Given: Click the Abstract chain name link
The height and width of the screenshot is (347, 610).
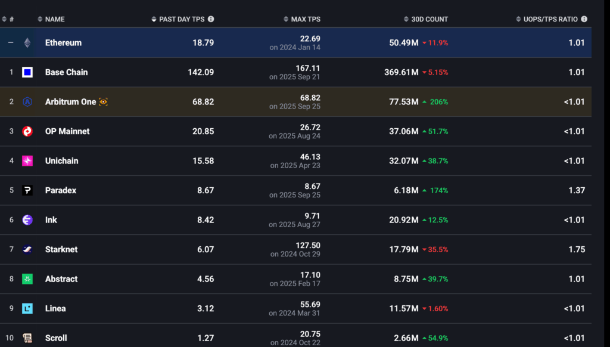Looking at the screenshot, I should [x=61, y=278].
